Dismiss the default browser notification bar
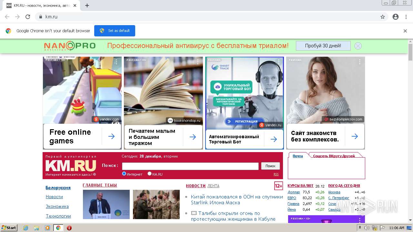Screen dimensions: 413x232 click(405, 31)
